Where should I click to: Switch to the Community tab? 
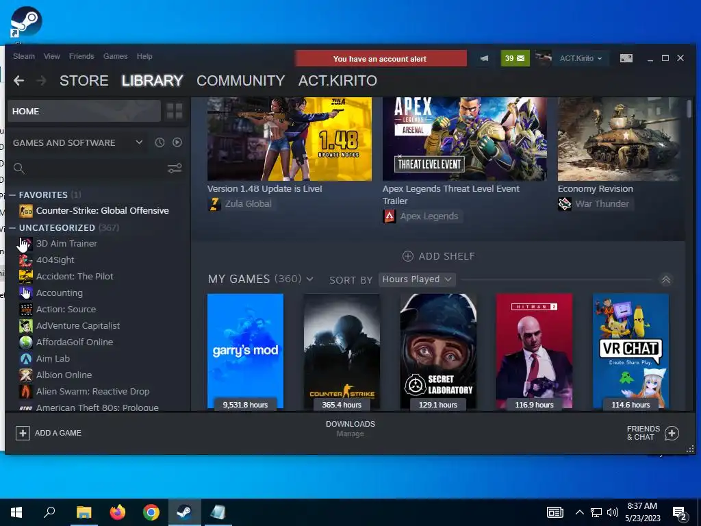point(240,81)
